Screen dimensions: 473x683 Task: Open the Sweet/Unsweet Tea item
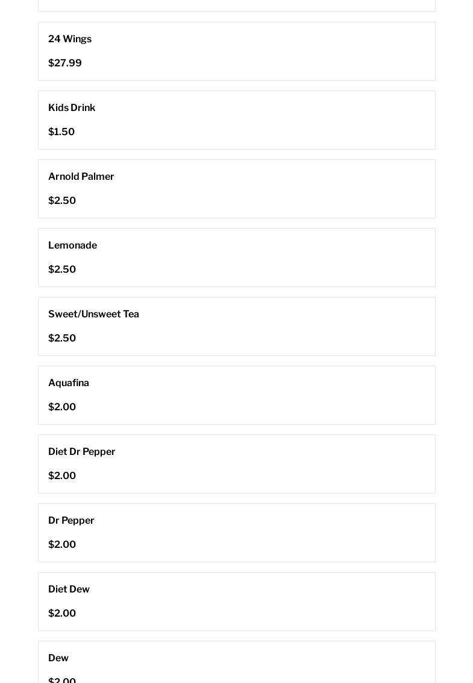(x=93, y=314)
